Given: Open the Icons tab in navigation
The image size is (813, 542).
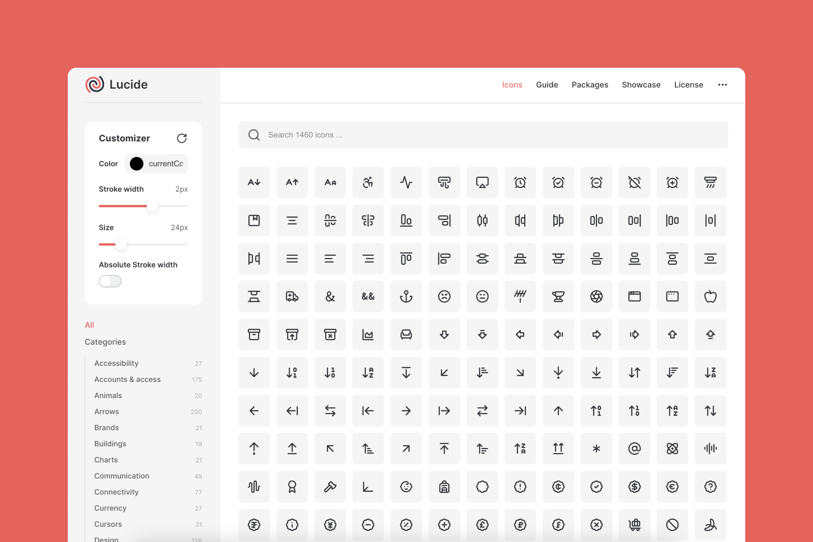Looking at the screenshot, I should [x=512, y=85].
